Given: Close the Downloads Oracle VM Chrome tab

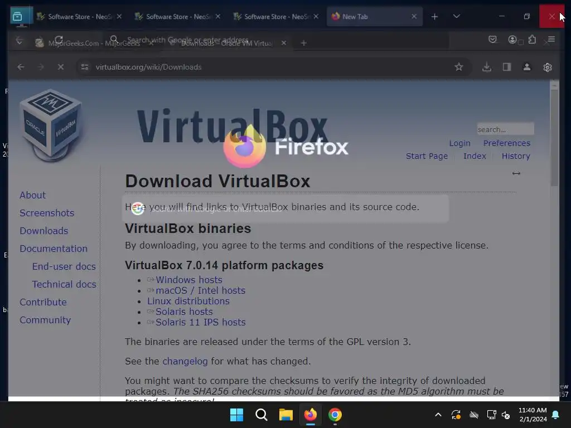Looking at the screenshot, I should pyautogui.click(x=284, y=43).
